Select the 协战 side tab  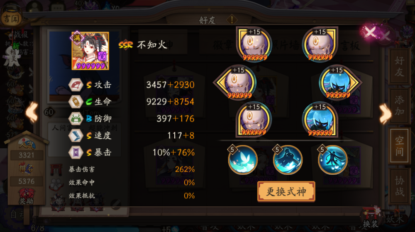[x=399, y=186]
